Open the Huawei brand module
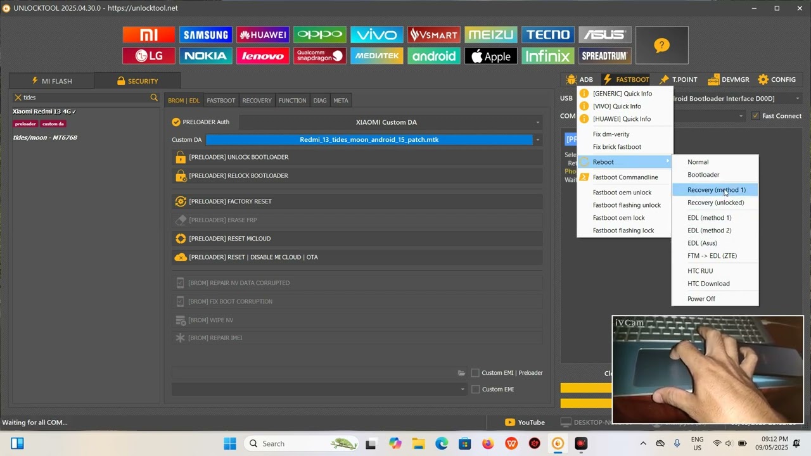 [263, 34]
